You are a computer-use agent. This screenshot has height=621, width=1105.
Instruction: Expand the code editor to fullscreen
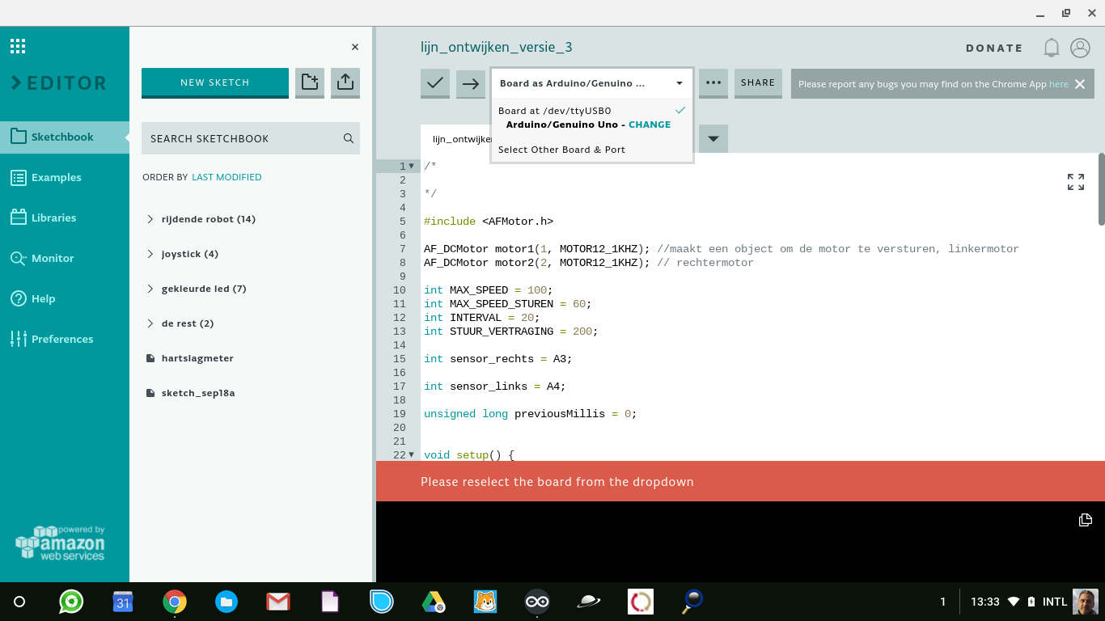1075,181
